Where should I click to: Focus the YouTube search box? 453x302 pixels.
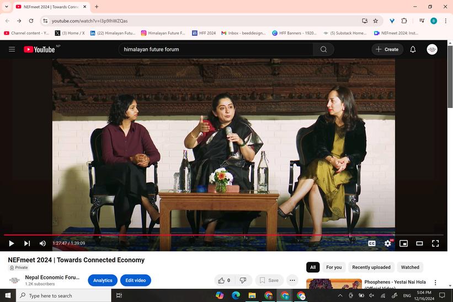click(216, 50)
